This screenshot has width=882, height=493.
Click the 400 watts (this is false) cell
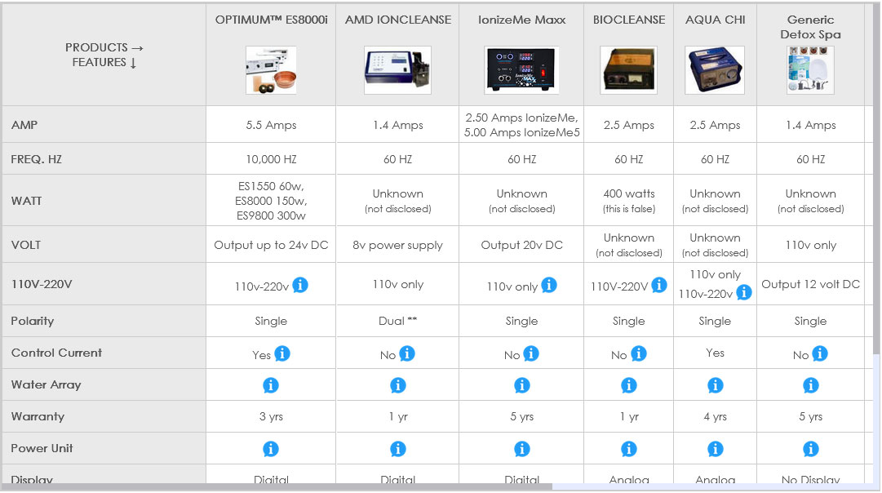pos(629,200)
